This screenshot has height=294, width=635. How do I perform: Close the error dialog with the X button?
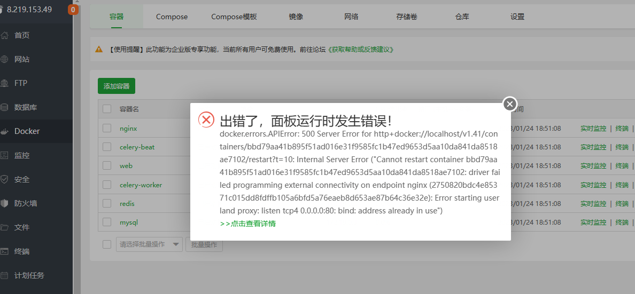(510, 104)
